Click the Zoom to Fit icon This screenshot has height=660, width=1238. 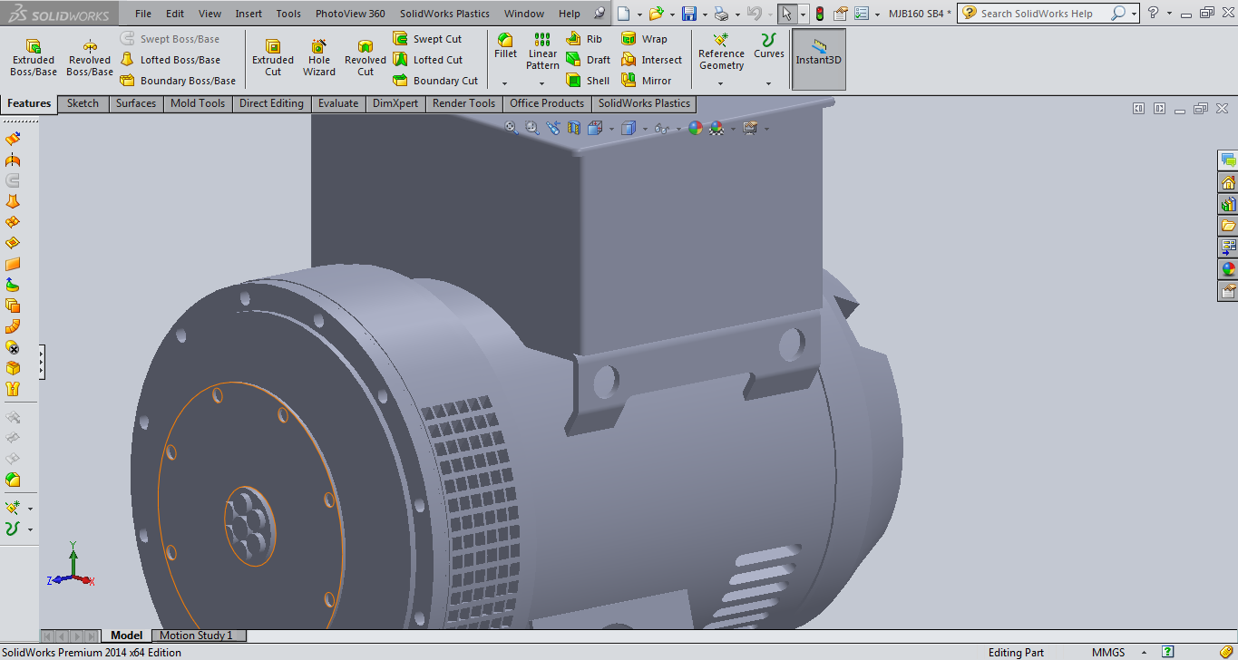pyautogui.click(x=512, y=129)
